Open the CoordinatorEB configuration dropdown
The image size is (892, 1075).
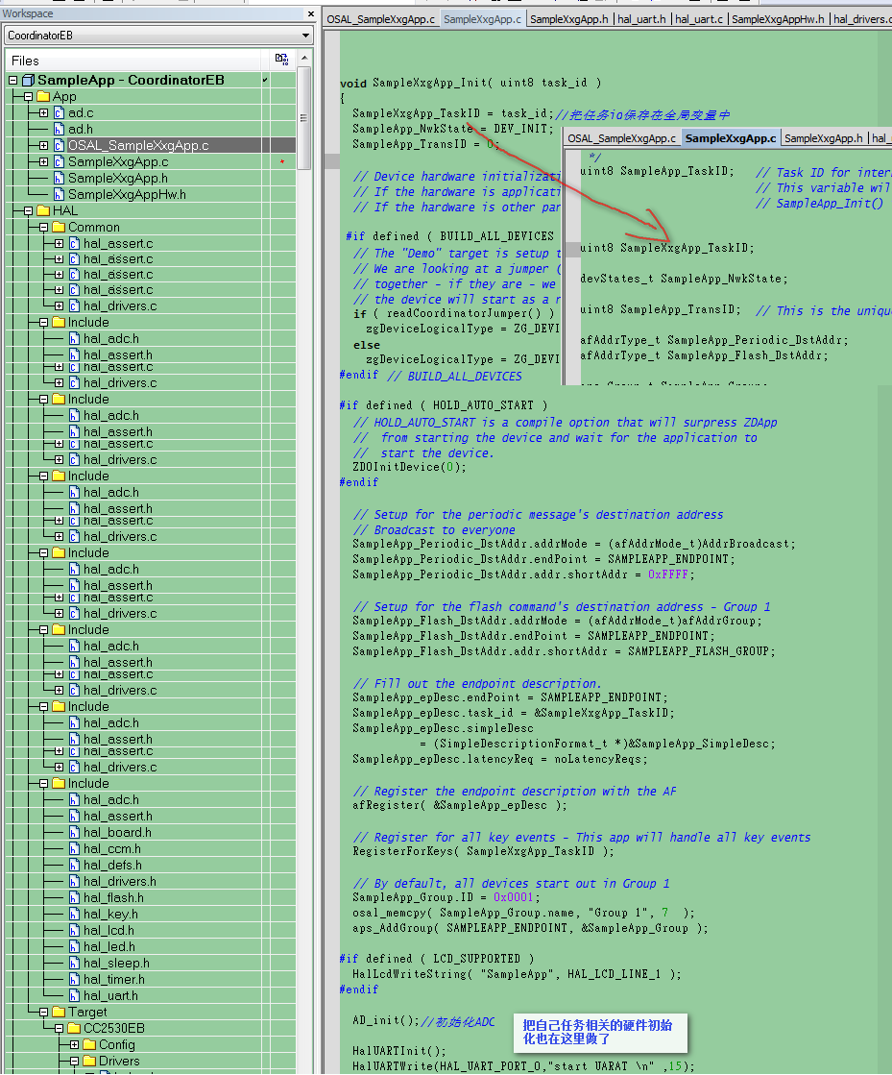pos(305,35)
